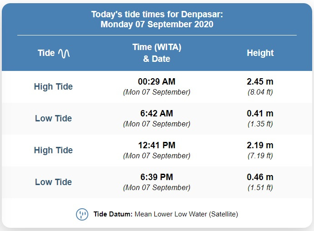The width and height of the screenshot is (314, 231).
Task: Select the afternoon High Tide label
Action: (x=53, y=150)
